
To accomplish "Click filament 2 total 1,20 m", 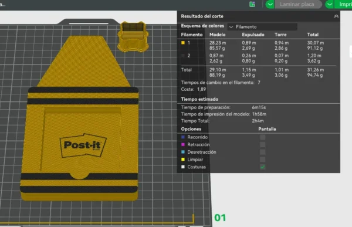I will coord(314,56).
